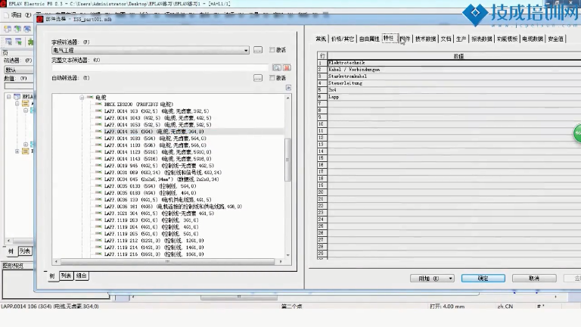Select BECK.ZB3200 (PROFIBUS 电缆) part

[x=138, y=104]
